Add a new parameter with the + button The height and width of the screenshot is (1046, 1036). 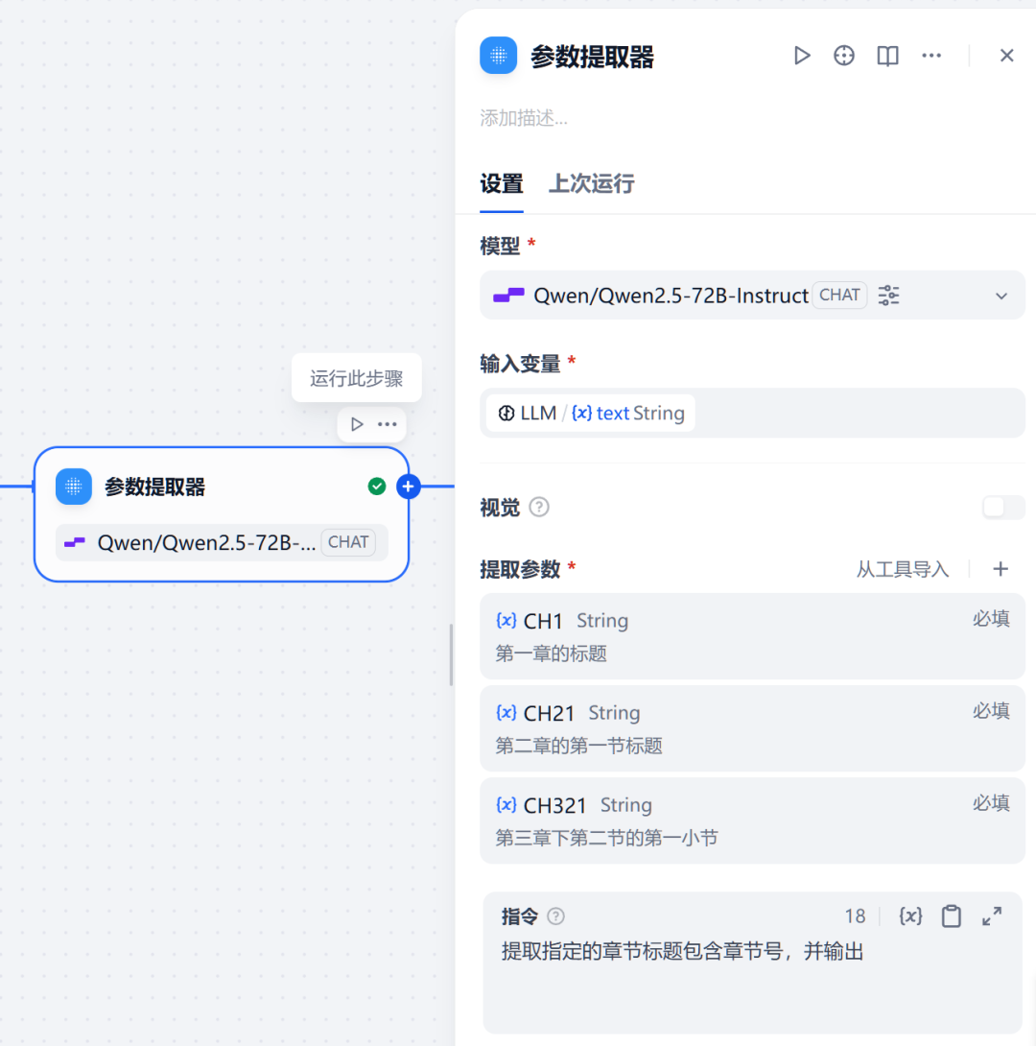click(x=1000, y=569)
